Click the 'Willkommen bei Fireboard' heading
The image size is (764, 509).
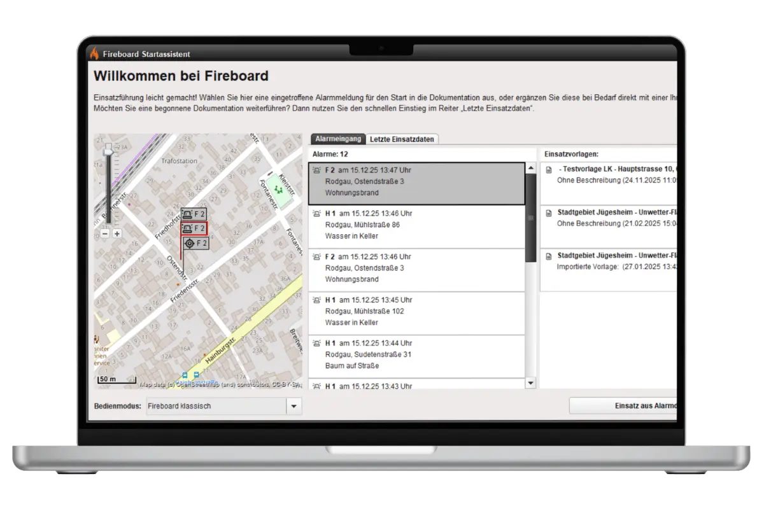181,76
